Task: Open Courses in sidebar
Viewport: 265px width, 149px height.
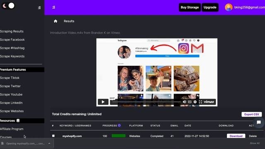Action: [x=6, y=137]
